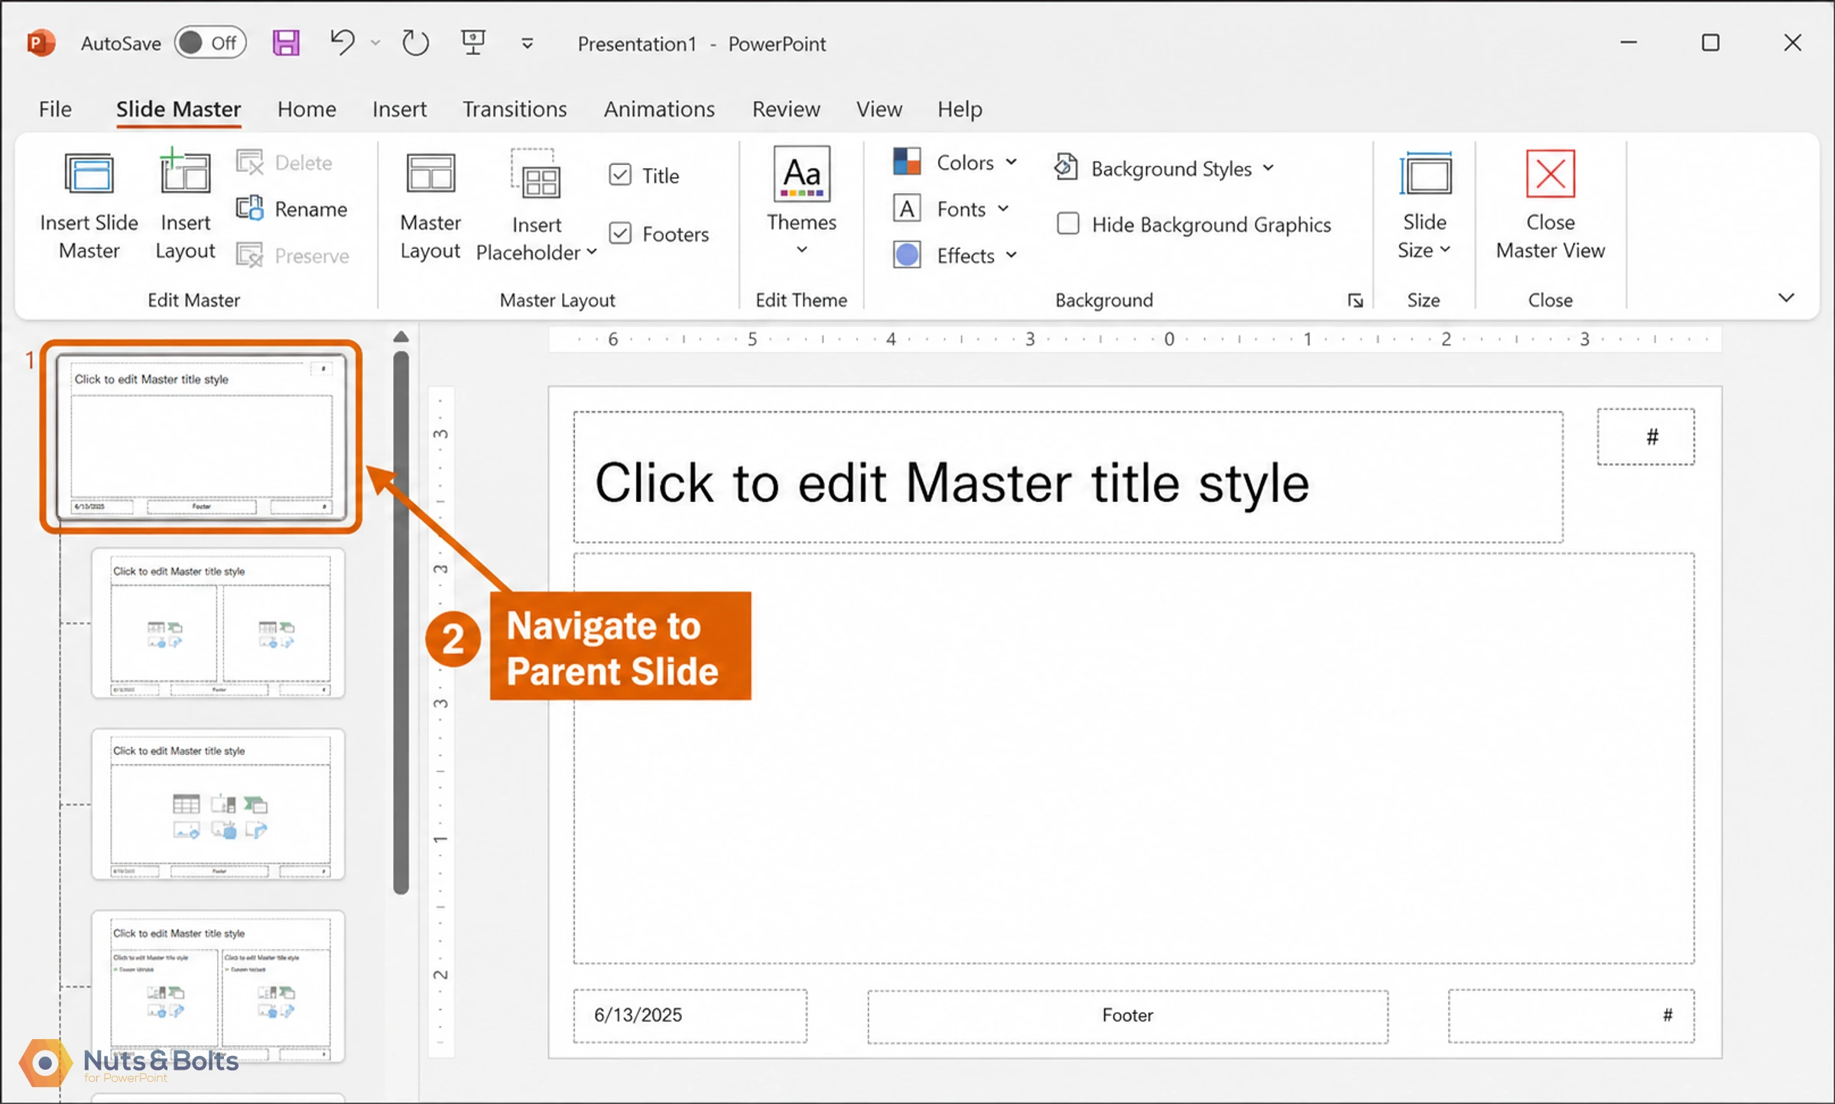Click the Save icon in title bar
Image resolution: width=1835 pixels, height=1104 pixels.
click(286, 43)
